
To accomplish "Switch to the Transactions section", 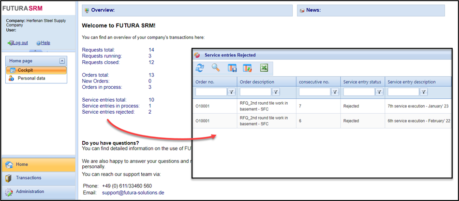I will tap(29, 178).
